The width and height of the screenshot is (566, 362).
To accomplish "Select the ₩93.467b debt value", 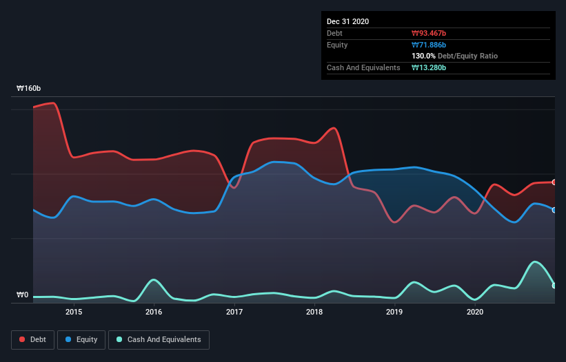I will click(429, 33).
